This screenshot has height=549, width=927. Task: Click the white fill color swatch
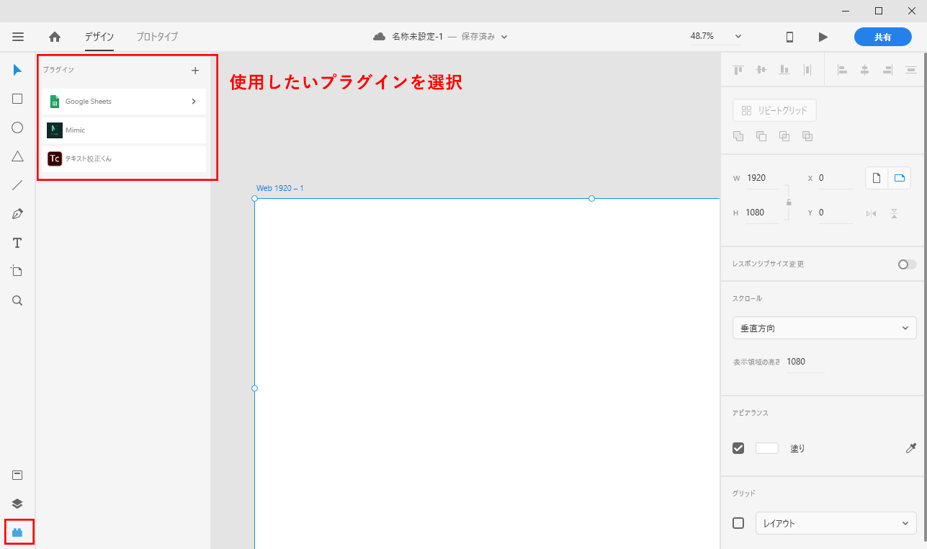pos(767,448)
